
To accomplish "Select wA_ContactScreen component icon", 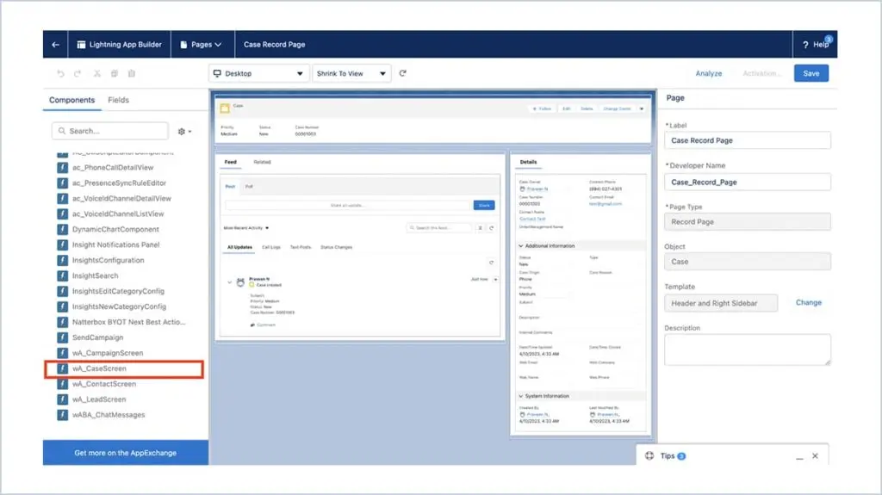I will click(x=62, y=384).
